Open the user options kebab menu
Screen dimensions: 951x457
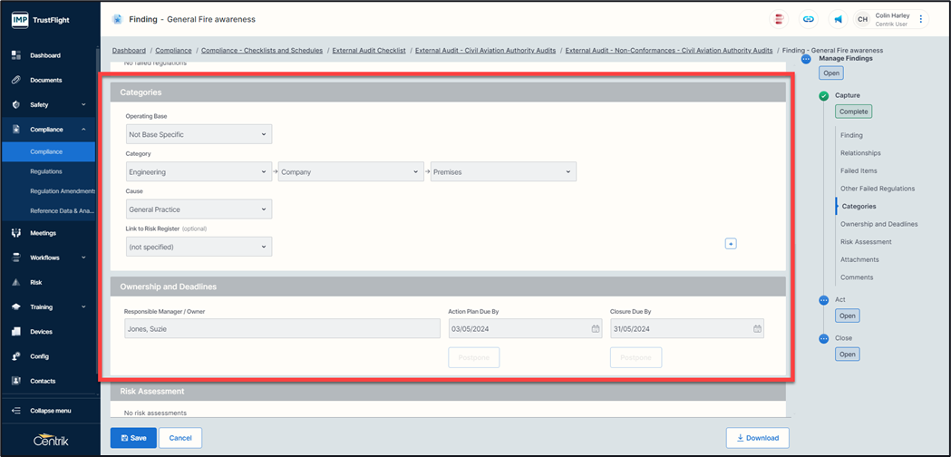click(921, 19)
